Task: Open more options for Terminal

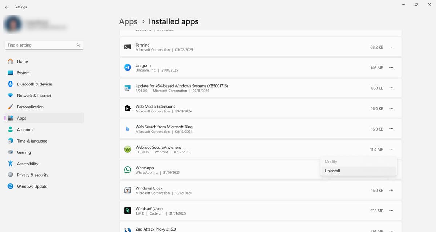Action: (x=391, y=47)
